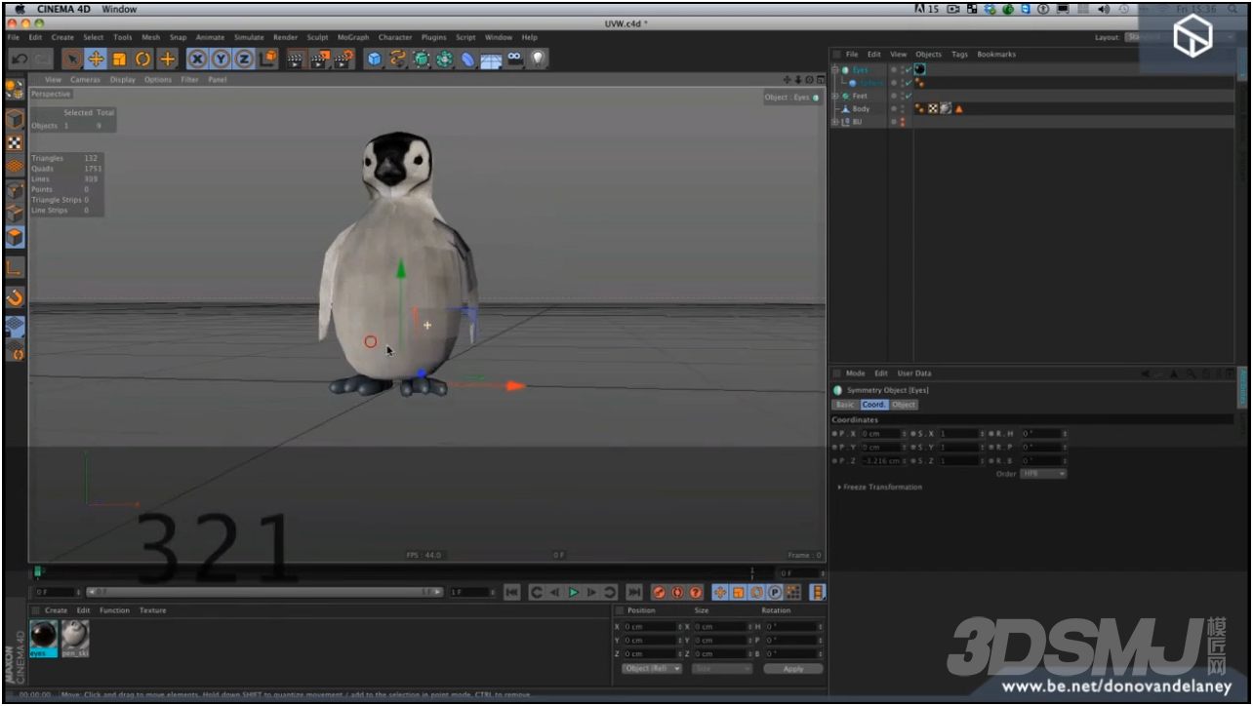
Task: Open the Sculpt menu
Action: (x=318, y=37)
